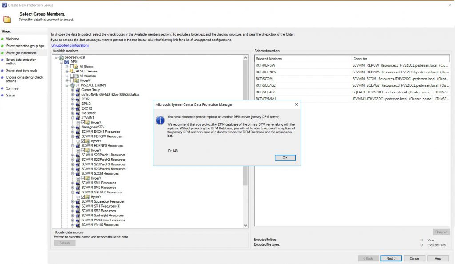Collapse the JTHVS2DCL (Cluster) node
Screen dimensions: 455x264
pyautogui.click(x=67, y=85)
